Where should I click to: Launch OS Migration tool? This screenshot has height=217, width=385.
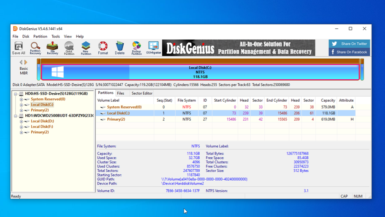154,48
